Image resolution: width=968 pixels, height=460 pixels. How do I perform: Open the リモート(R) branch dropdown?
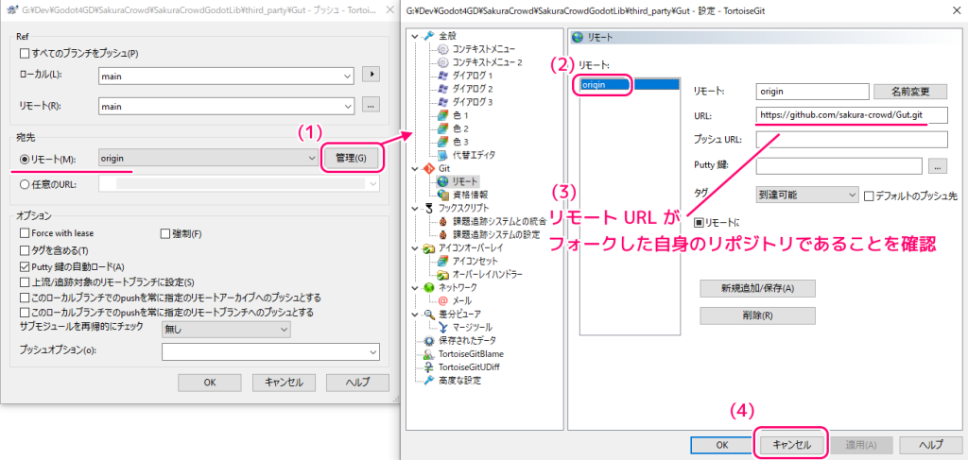click(x=347, y=106)
